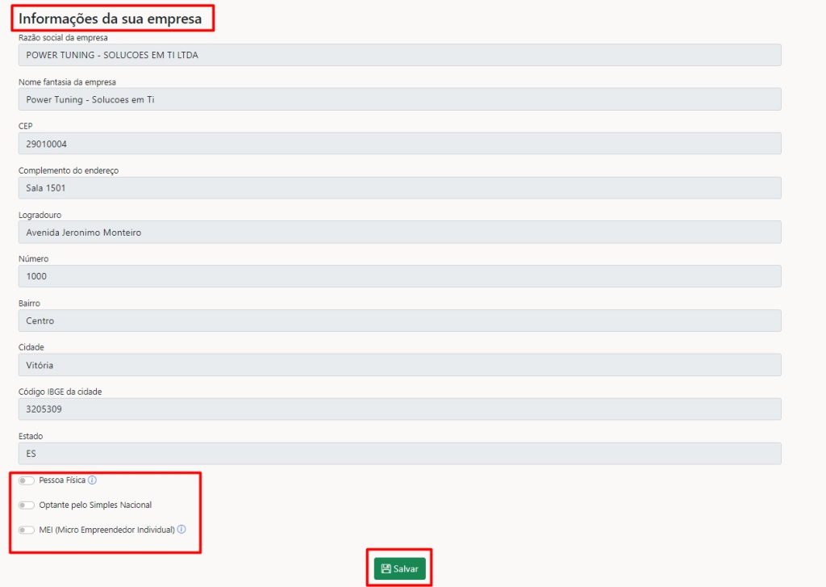Select the Cidade field with Vitória
This screenshot has height=587, width=826.
pyautogui.click(x=399, y=365)
